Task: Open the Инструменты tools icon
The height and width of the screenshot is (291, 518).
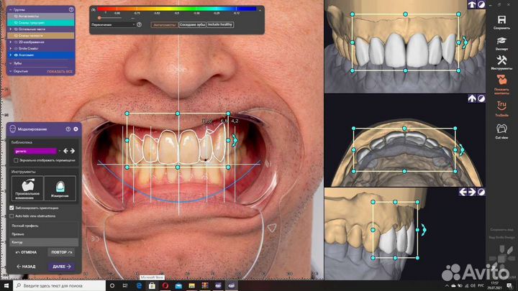Action: click(x=501, y=62)
